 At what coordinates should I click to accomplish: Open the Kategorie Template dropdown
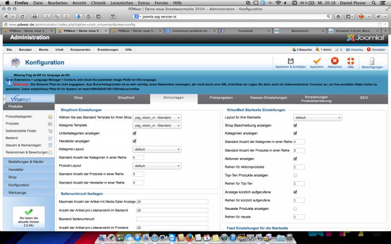point(157,125)
